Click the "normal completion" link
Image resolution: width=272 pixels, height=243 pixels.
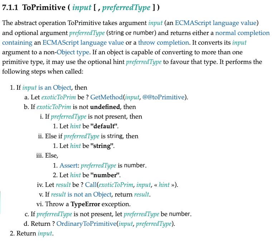click(242, 33)
